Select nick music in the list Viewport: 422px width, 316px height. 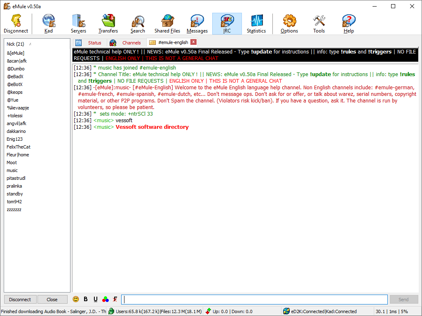pyautogui.click(x=12, y=170)
